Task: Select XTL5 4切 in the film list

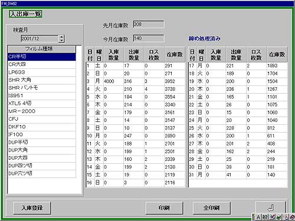Action: click(x=41, y=103)
